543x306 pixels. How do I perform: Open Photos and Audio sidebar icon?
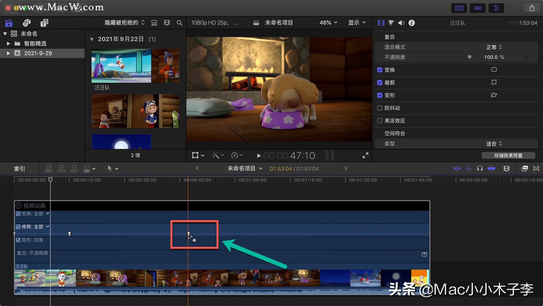pyautogui.click(x=27, y=23)
